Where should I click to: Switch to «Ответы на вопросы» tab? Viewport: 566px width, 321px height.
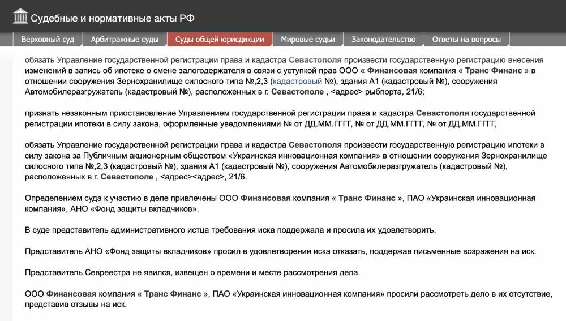click(466, 40)
